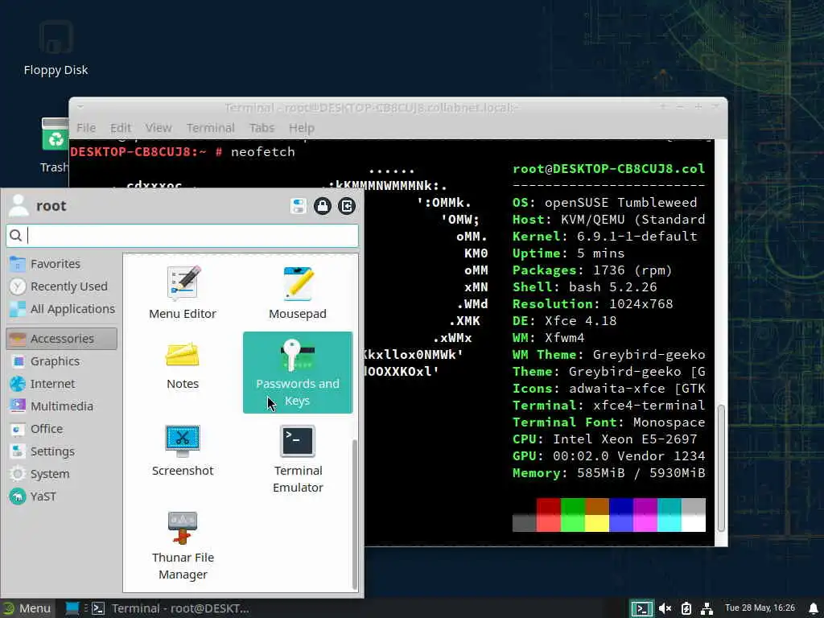Select the Recently Used category
The width and height of the screenshot is (824, 618).
(61, 286)
